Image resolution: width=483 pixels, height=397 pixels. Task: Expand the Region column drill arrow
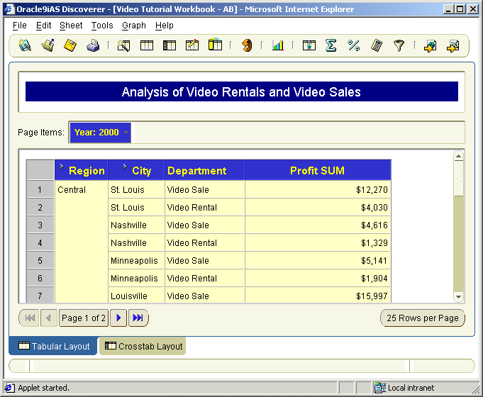point(62,167)
